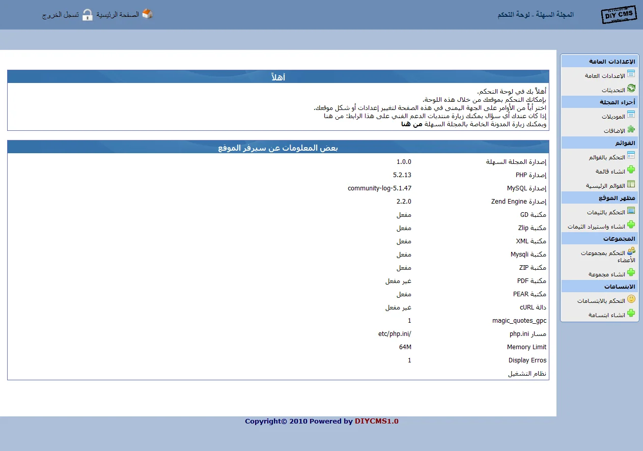The width and height of the screenshot is (643, 451).
Task: Click the padlock logout icon
Action: point(88,15)
